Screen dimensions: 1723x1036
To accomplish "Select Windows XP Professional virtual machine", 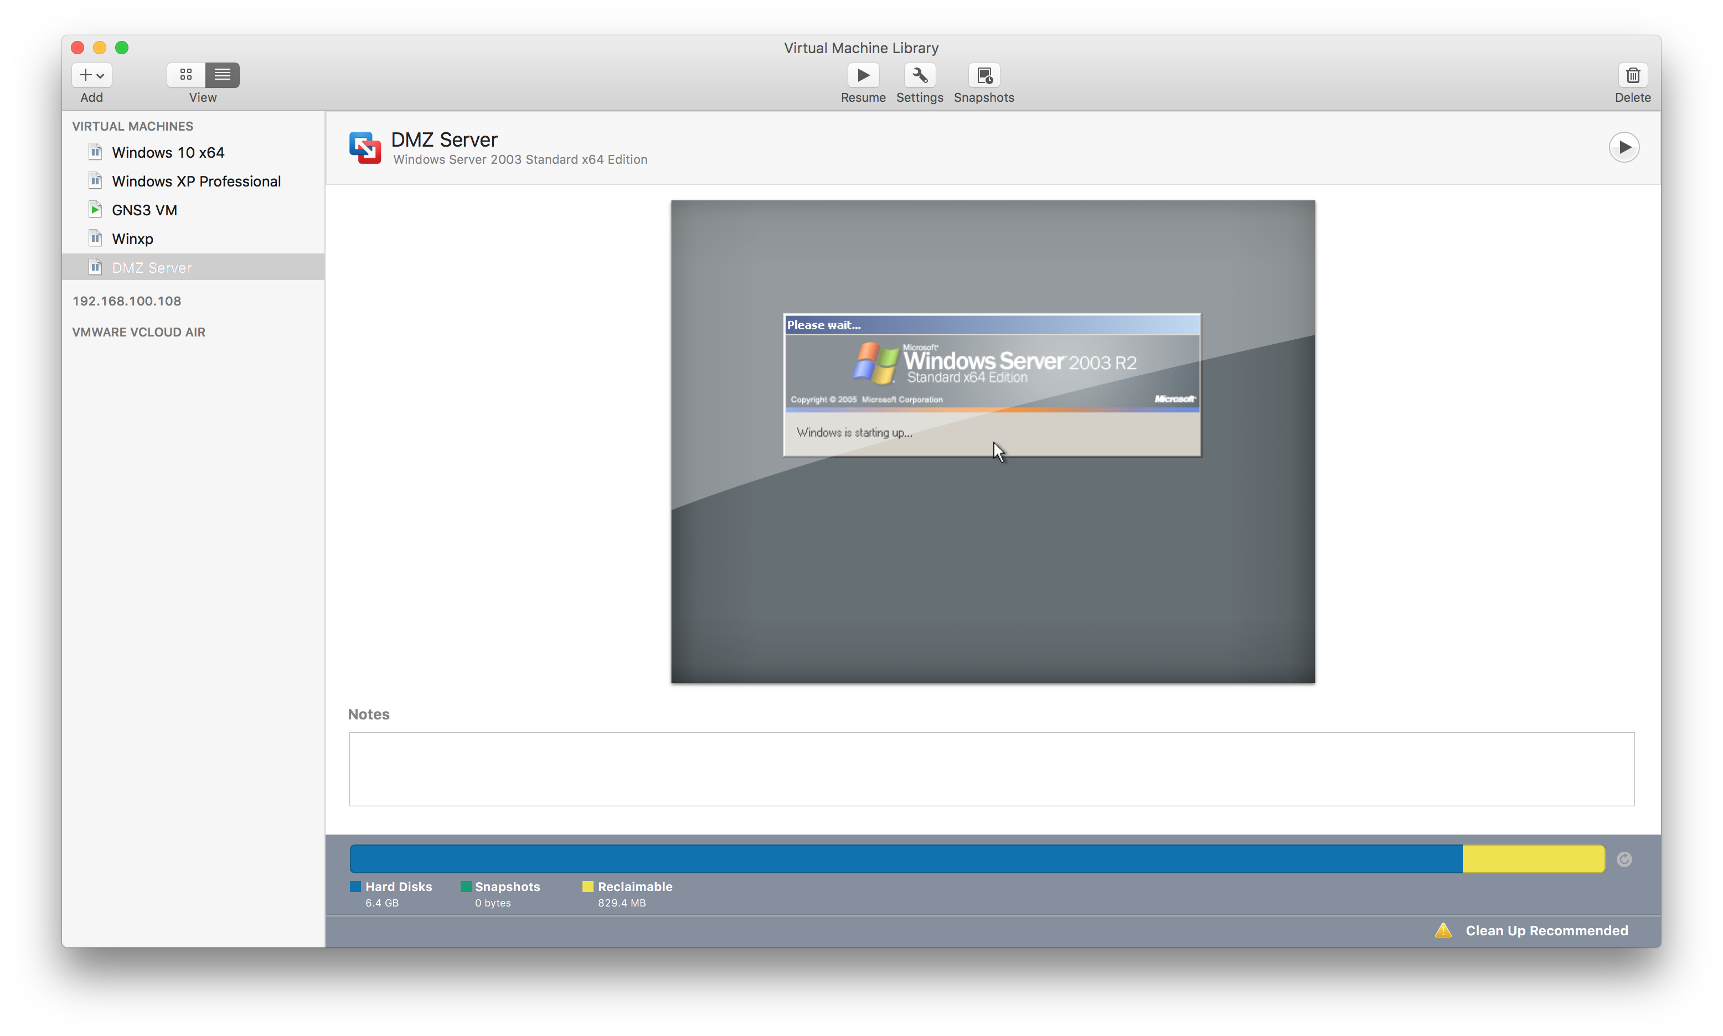I will pos(193,181).
